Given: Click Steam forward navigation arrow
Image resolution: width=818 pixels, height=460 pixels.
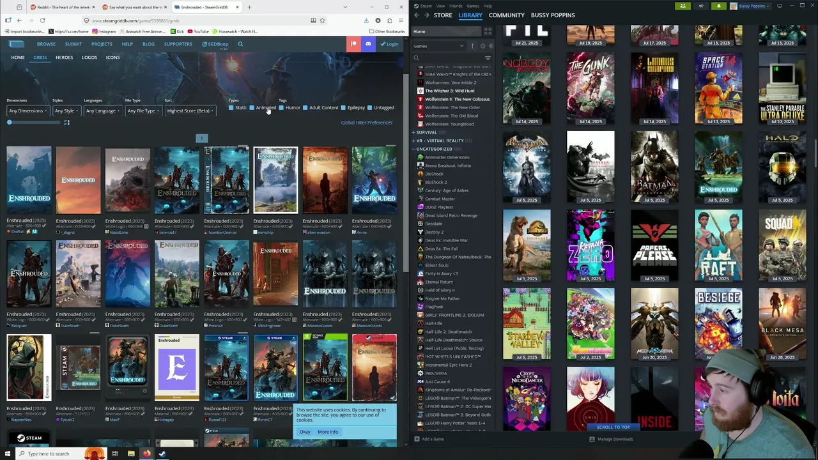Looking at the screenshot, I should pyautogui.click(x=427, y=15).
